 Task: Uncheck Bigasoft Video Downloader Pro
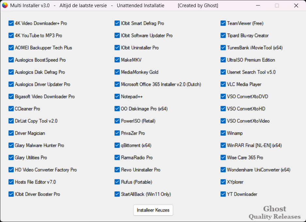(11, 97)
